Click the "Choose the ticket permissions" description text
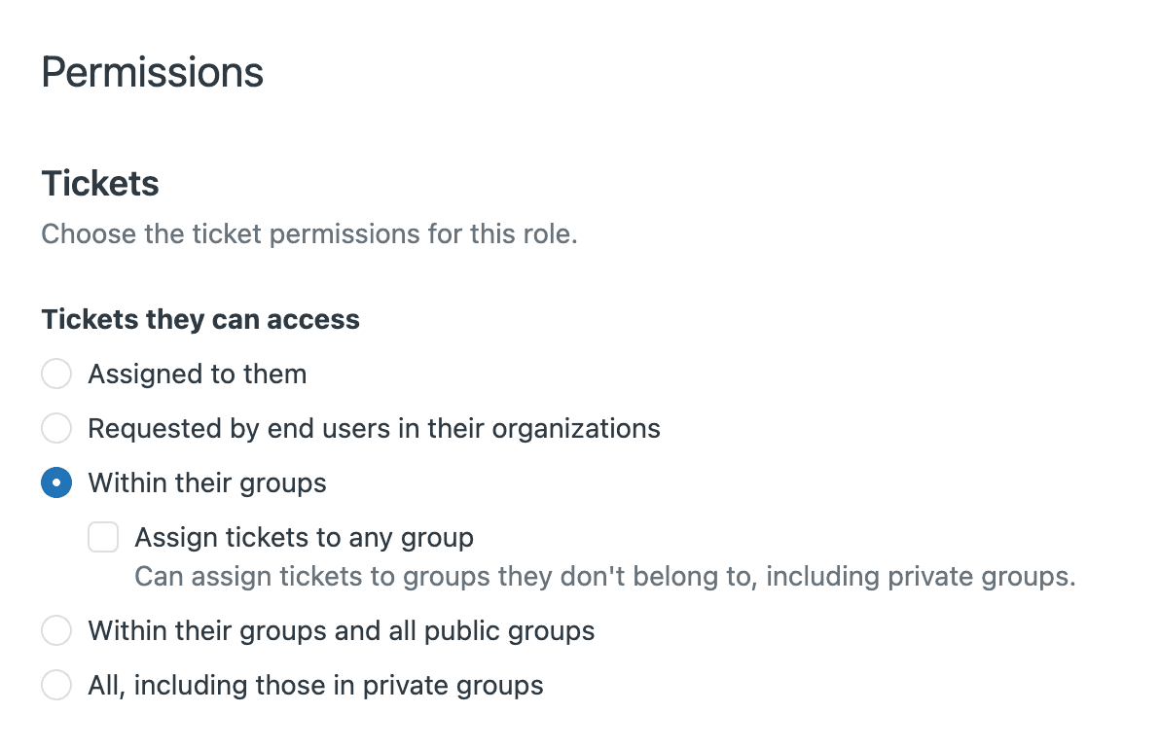 coord(309,233)
